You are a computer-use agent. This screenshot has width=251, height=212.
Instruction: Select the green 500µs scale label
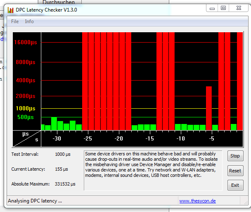pos(26,117)
